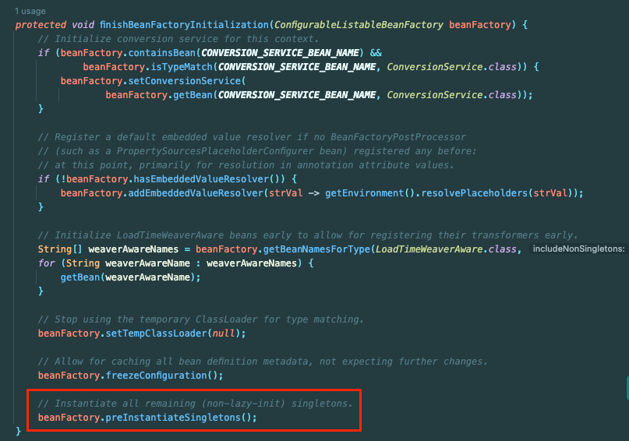
Task: Select the ConfigurableListableBeanFactory parameter type
Action: click(x=359, y=25)
